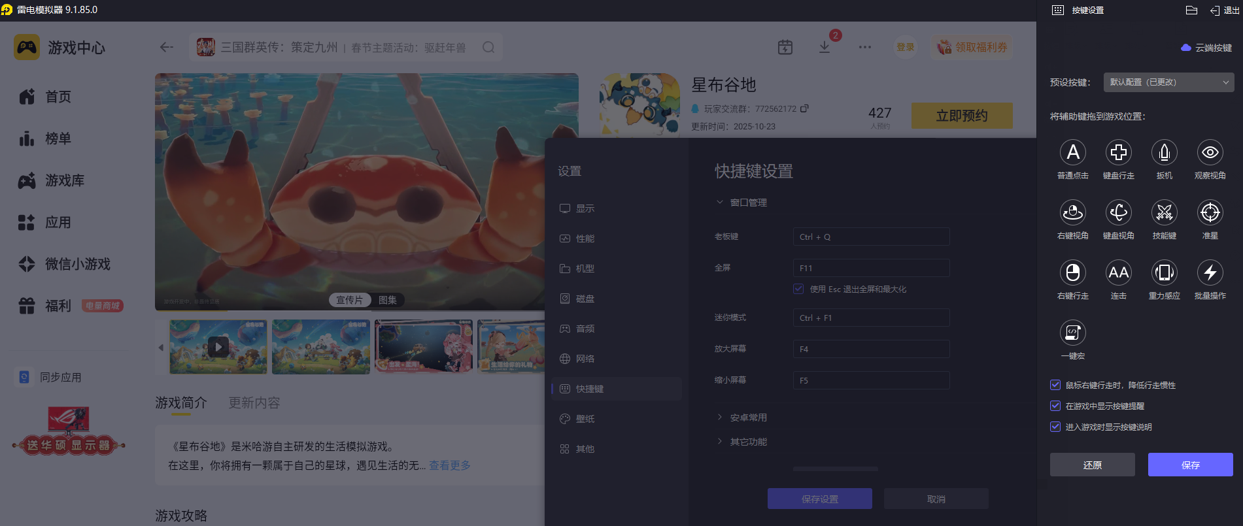This screenshot has width=1243, height=526.
Task: Toggle 进入游戏时显示按键说明 checkbox
Action: point(1055,427)
